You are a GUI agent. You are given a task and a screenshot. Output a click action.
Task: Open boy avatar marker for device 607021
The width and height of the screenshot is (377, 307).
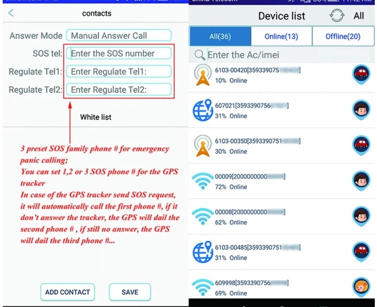click(x=361, y=110)
